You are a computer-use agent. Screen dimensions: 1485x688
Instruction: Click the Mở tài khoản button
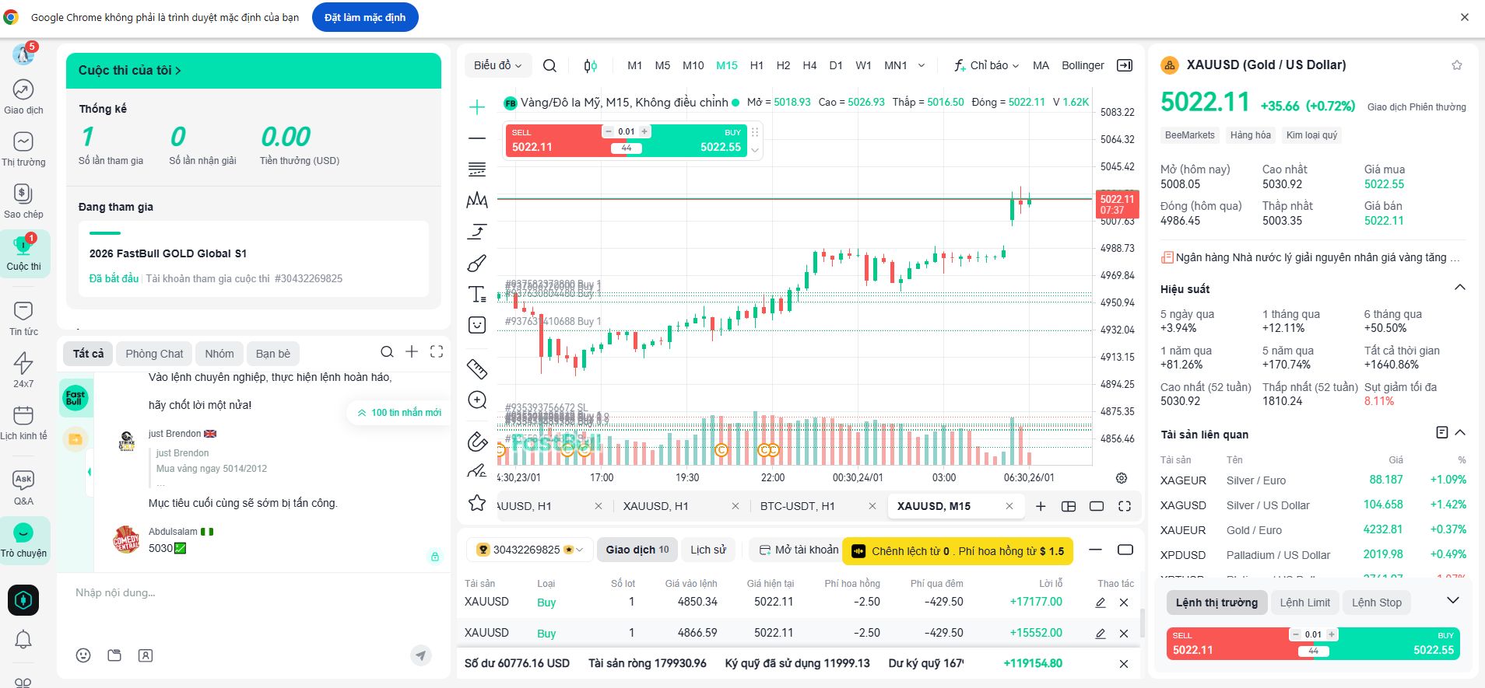(799, 550)
